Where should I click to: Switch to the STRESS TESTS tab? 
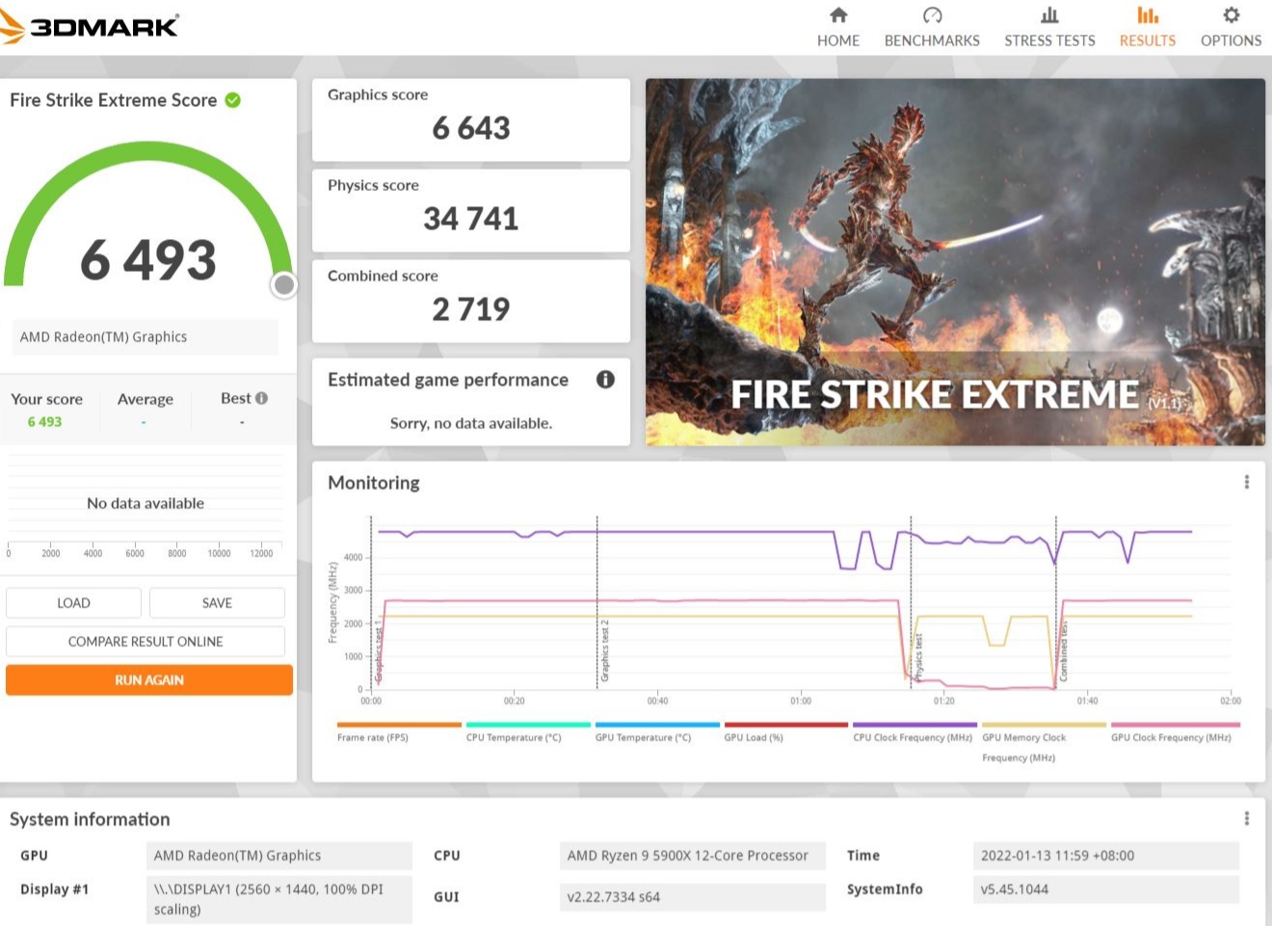[1049, 40]
